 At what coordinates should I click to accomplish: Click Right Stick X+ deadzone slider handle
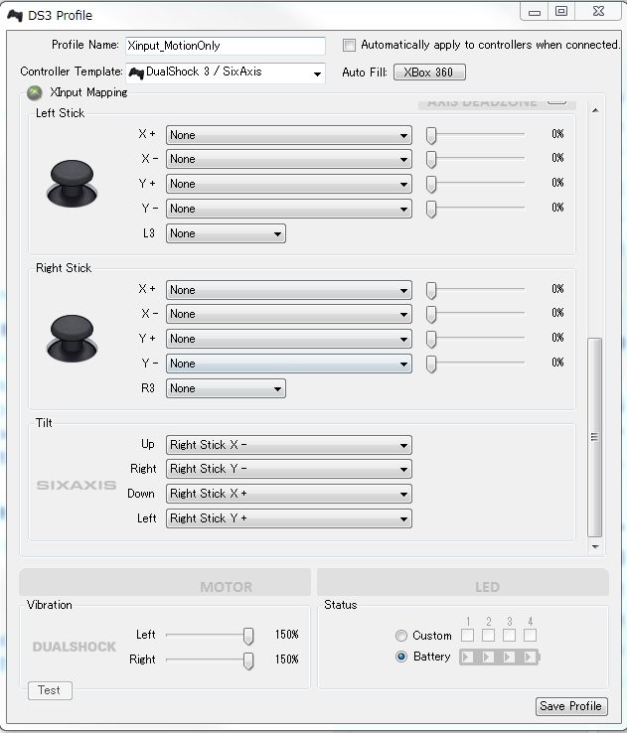[x=431, y=290]
